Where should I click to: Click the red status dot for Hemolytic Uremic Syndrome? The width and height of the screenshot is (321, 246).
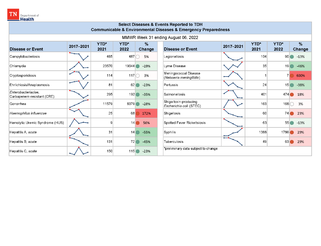(x=138, y=123)
